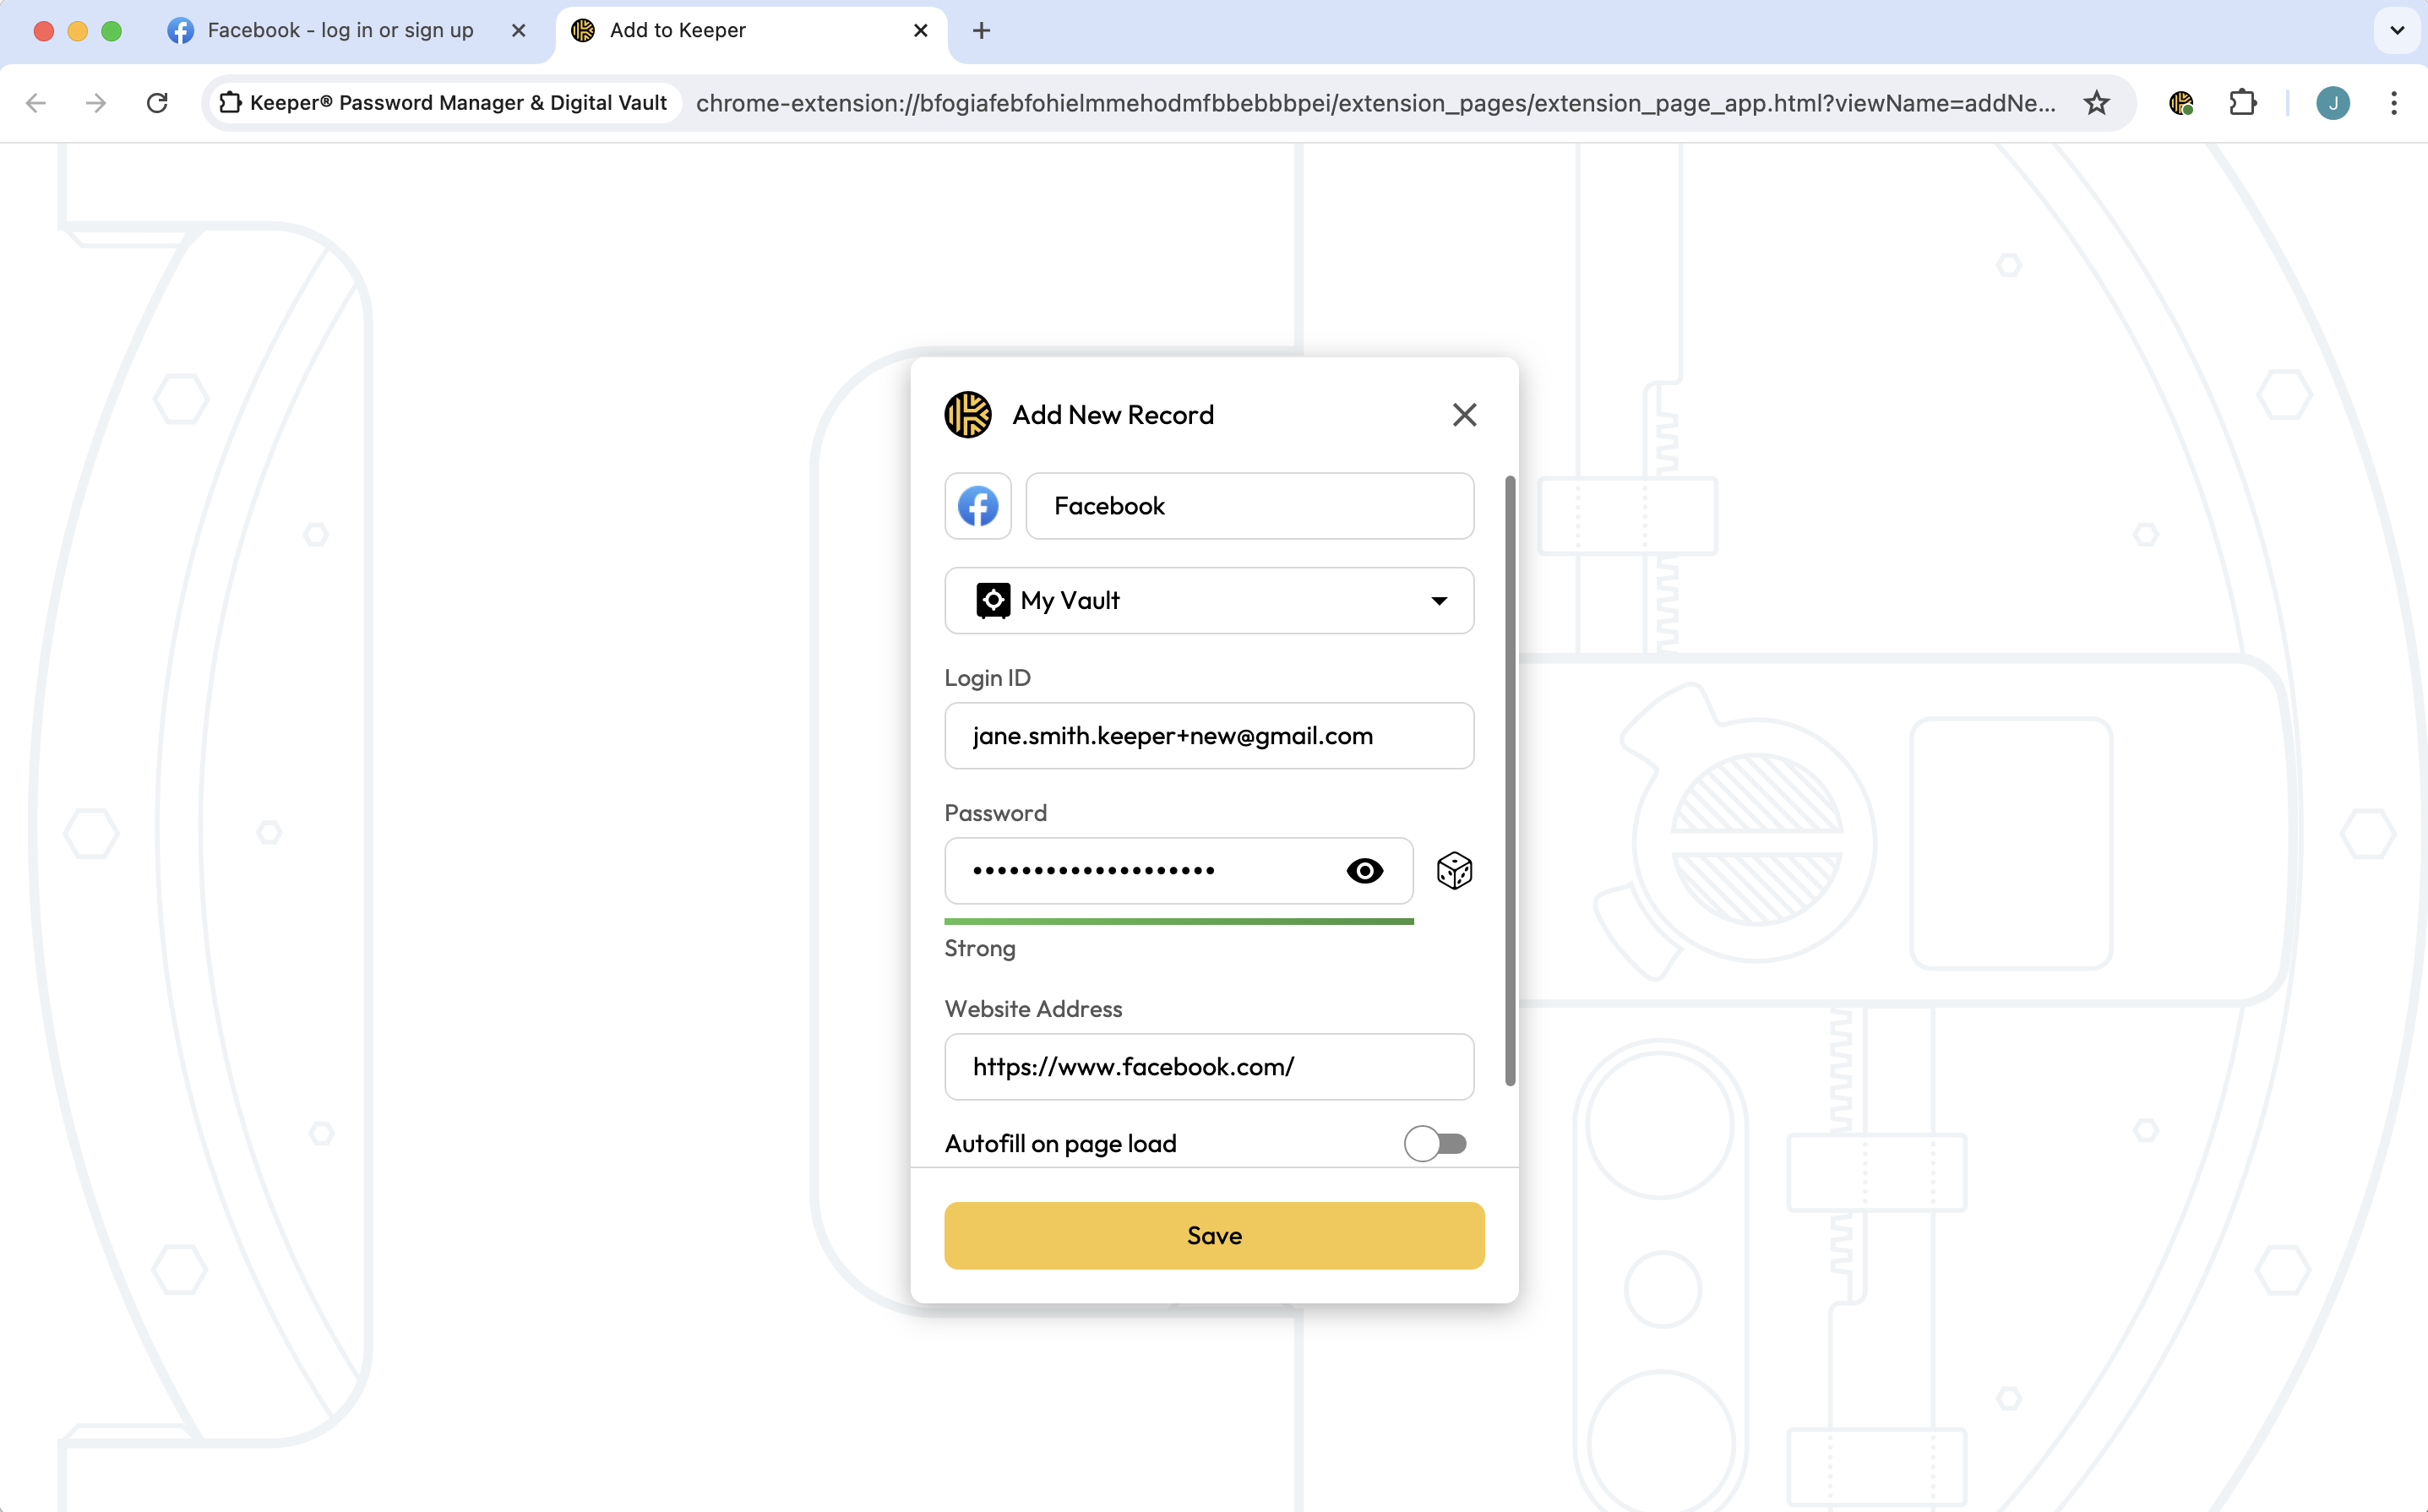This screenshot has height=1512, width=2428.
Task: Close the Add New Record dialog
Action: [x=1464, y=415]
